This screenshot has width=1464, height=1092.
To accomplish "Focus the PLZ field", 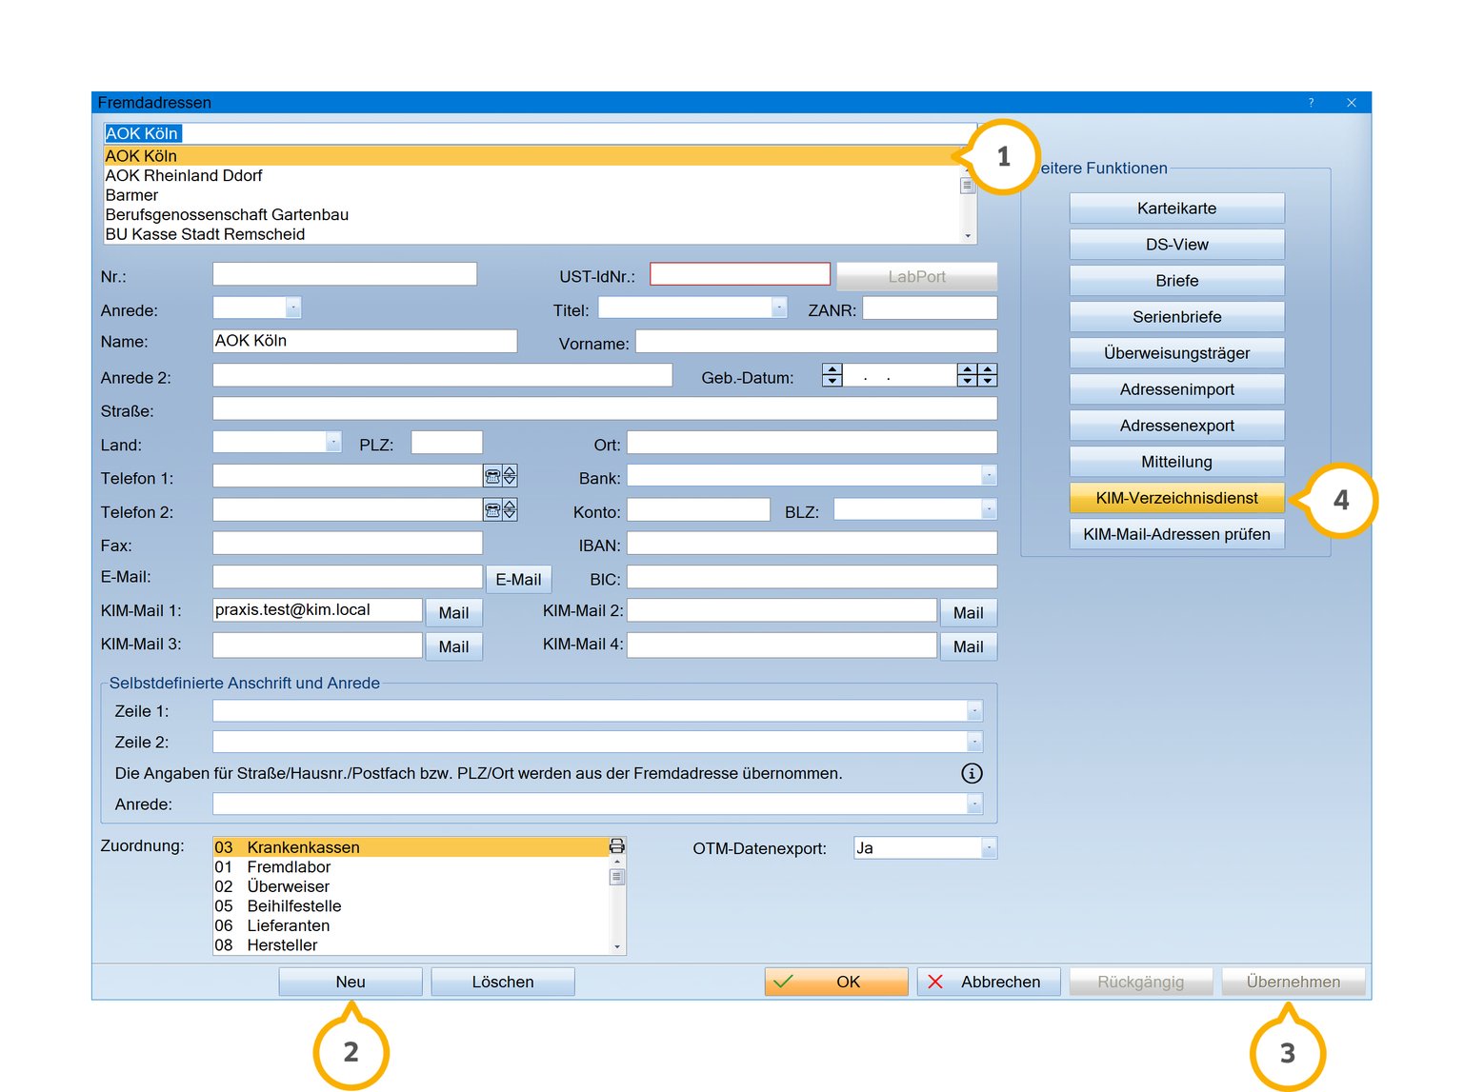I will (x=447, y=442).
